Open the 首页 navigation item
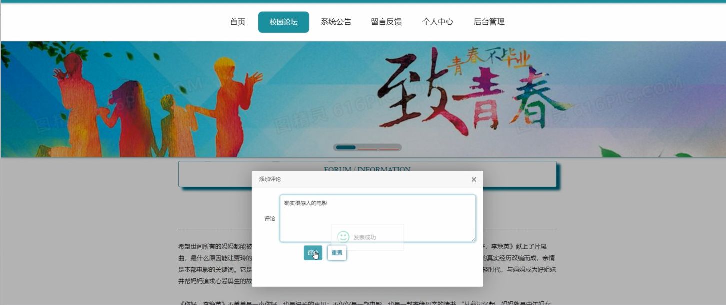Screen dimensions: 726x305 coord(237,22)
